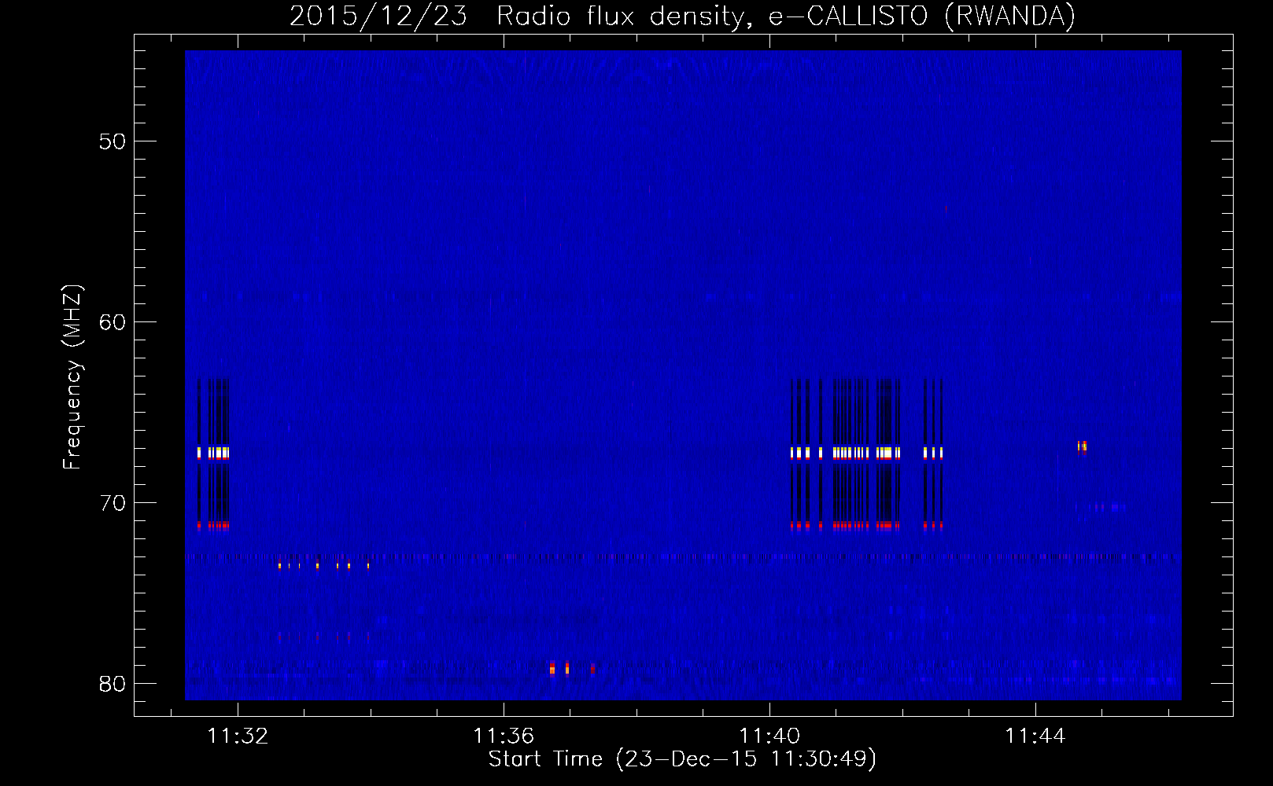Click the frequency tick label "70"
Viewport: 1273px width, 786px height.
pyautogui.click(x=113, y=503)
